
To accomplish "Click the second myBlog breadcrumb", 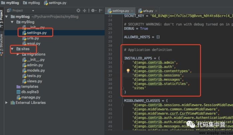I will pyautogui.click(x=32, y=3).
